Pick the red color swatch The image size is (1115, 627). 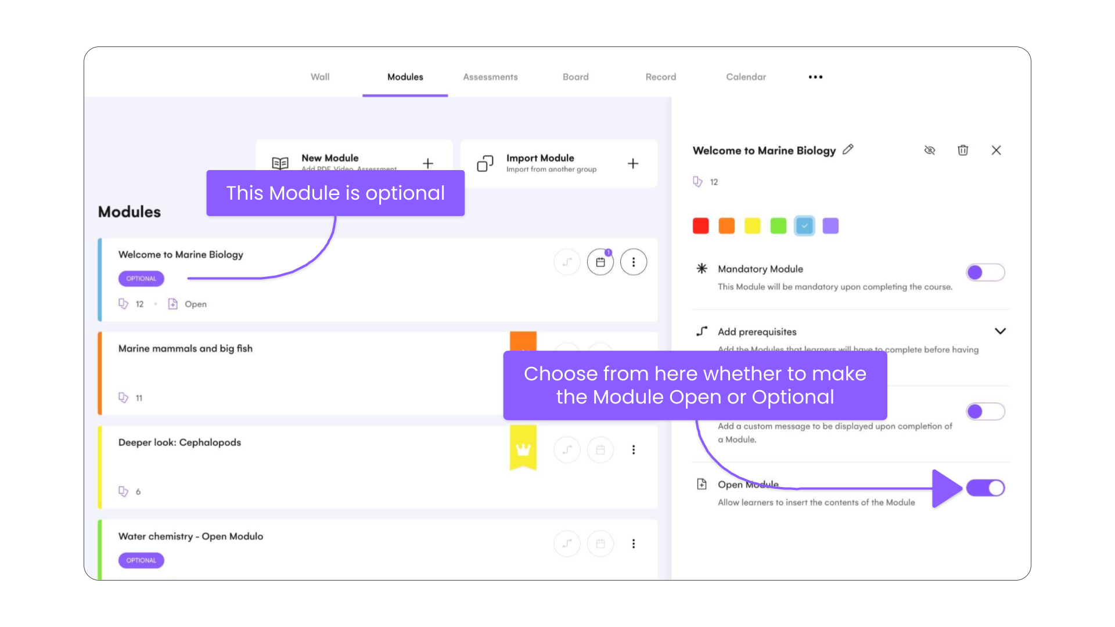(x=701, y=226)
